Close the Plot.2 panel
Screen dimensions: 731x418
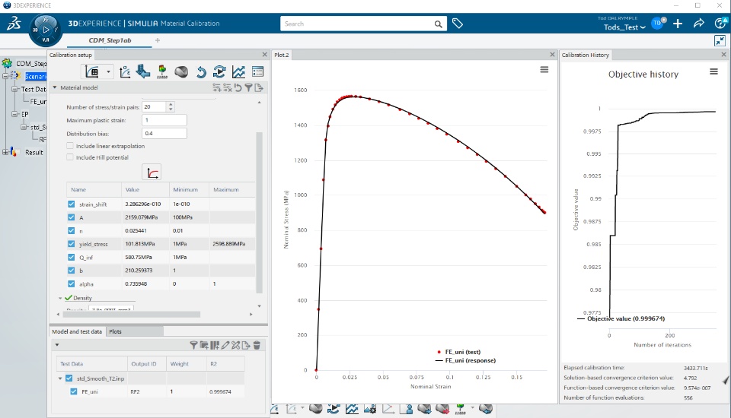pos(552,55)
